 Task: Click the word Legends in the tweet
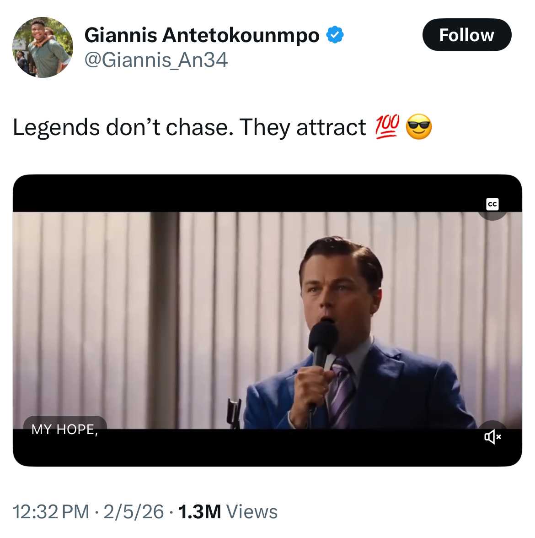tap(56, 127)
